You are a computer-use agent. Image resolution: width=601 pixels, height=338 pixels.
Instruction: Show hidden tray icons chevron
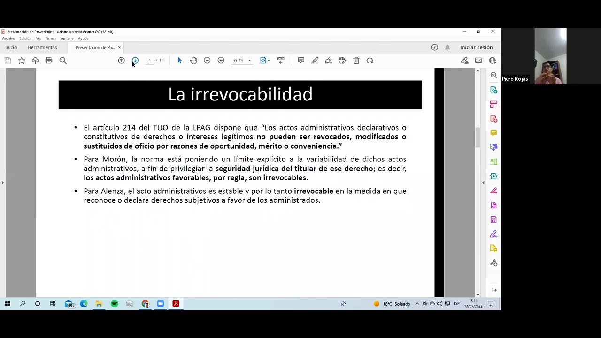(417, 304)
